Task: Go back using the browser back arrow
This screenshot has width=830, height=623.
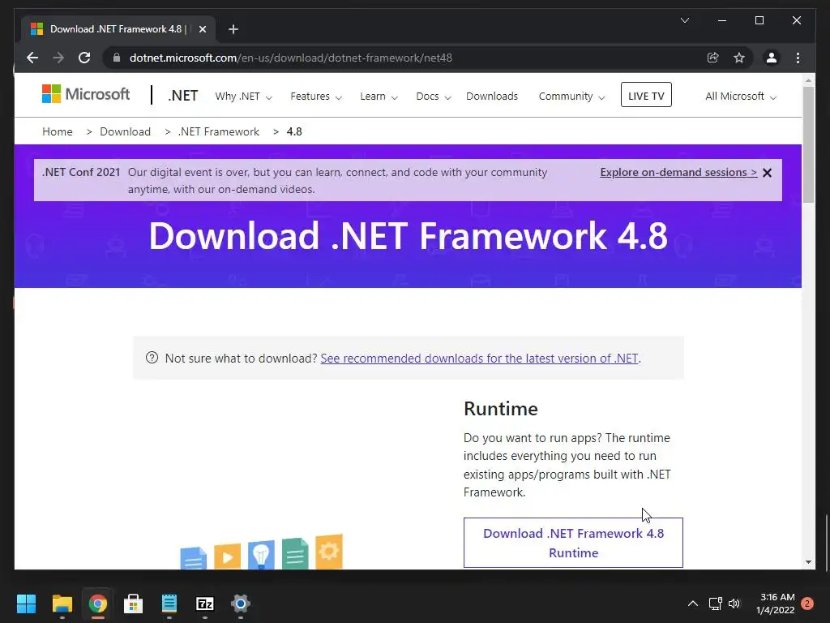Action: click(32, 58)
